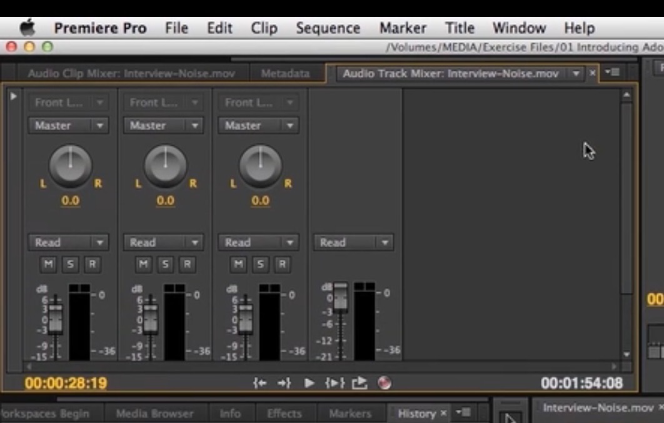Viewport: 664px width, 423px height.
Task: Open the Marker menu
Action: [x=403, y=28]
